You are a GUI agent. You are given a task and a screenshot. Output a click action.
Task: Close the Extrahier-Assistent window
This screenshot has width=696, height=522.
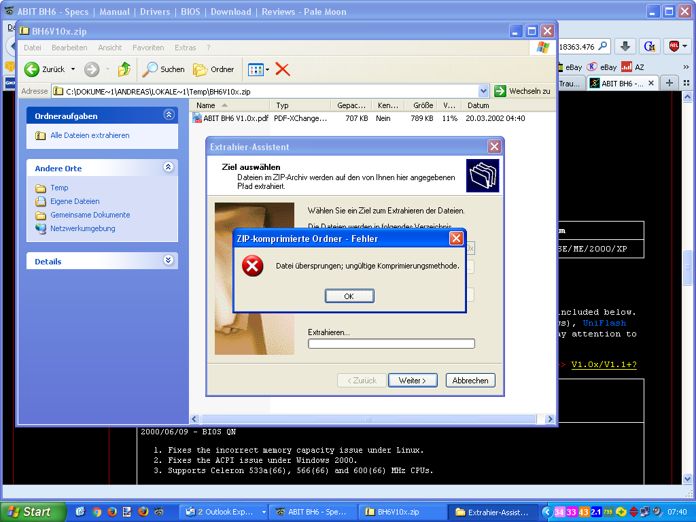494,147
